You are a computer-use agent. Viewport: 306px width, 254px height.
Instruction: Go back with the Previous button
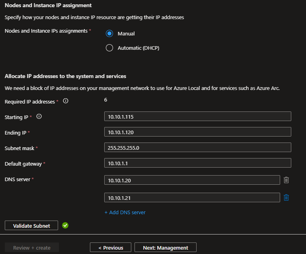coord(110,248)
